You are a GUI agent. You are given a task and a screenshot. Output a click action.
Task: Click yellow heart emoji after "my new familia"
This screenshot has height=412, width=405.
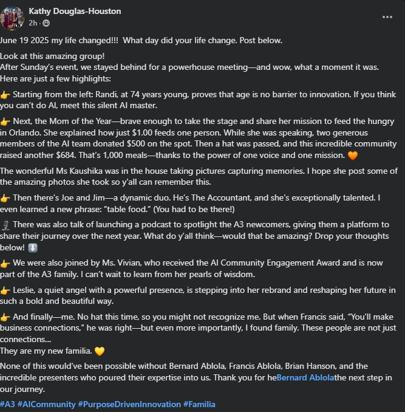[x=100, y=351]
